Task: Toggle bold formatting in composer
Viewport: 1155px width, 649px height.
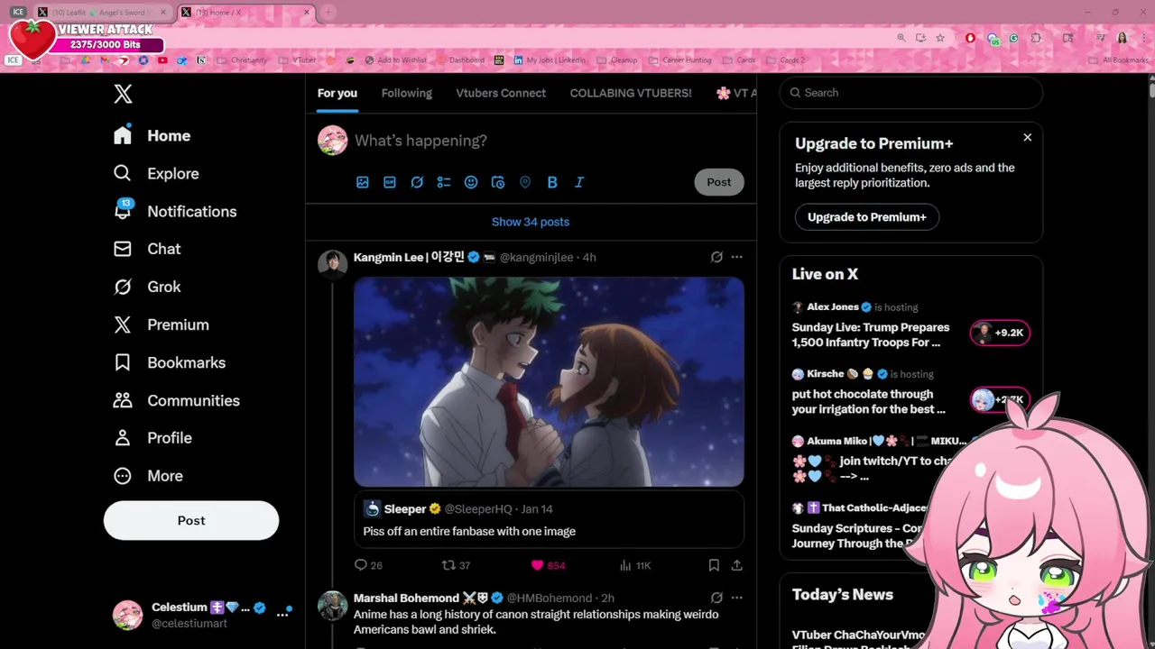Action: click(x=552, y=182)
